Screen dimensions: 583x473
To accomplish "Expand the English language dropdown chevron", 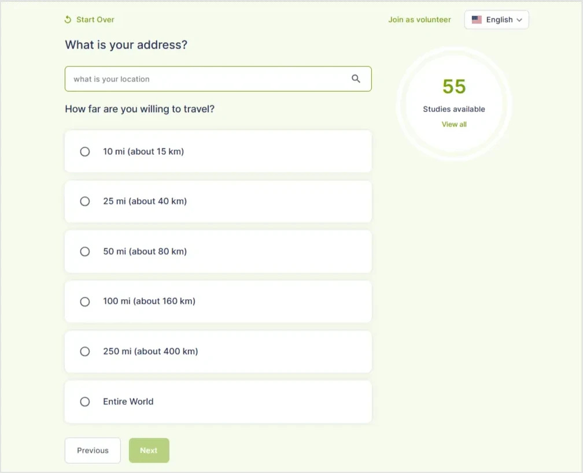I will tap(519, 20).
